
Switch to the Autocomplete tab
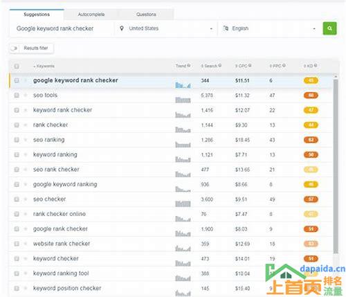coord(91,15)
